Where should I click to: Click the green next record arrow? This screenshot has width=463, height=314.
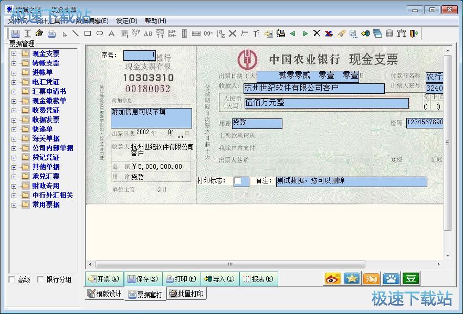pos(305,34)
